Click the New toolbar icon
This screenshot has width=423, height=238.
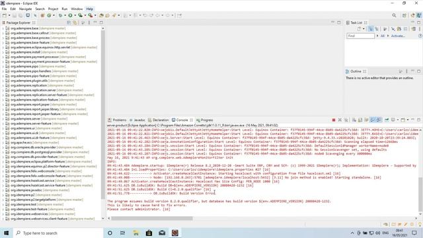point(5,15)
